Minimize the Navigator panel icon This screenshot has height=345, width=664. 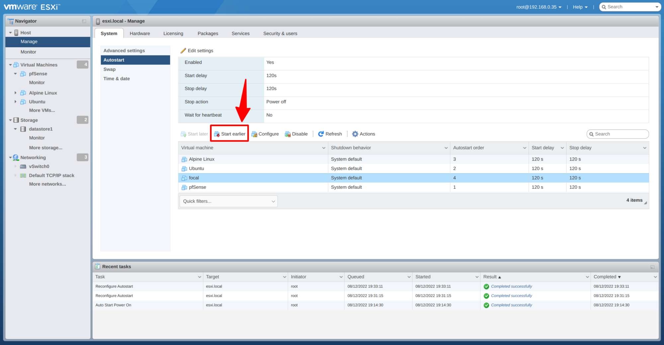tap(84, 21)
